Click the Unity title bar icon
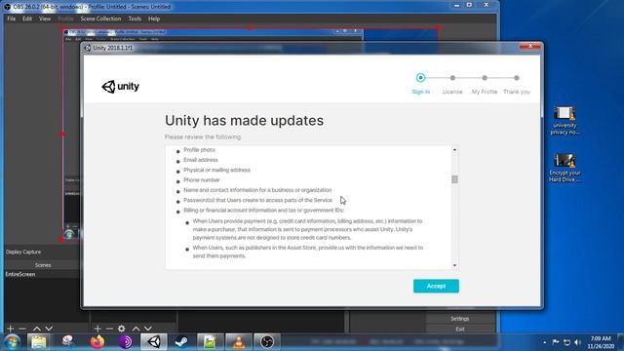The width and height of the screenshot is (624, 351). click(88, 48)
